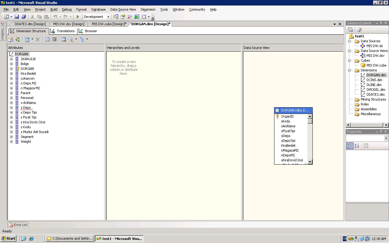
Task: Click the Internet Explorer quick launch icon
Action: tap(31, 238)
